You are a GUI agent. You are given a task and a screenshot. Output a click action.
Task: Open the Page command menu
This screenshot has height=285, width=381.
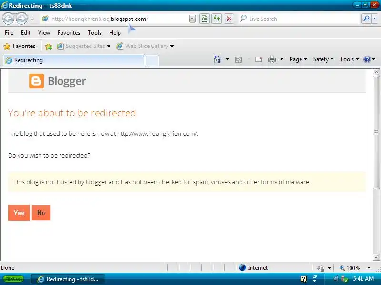tap(298, 59)
